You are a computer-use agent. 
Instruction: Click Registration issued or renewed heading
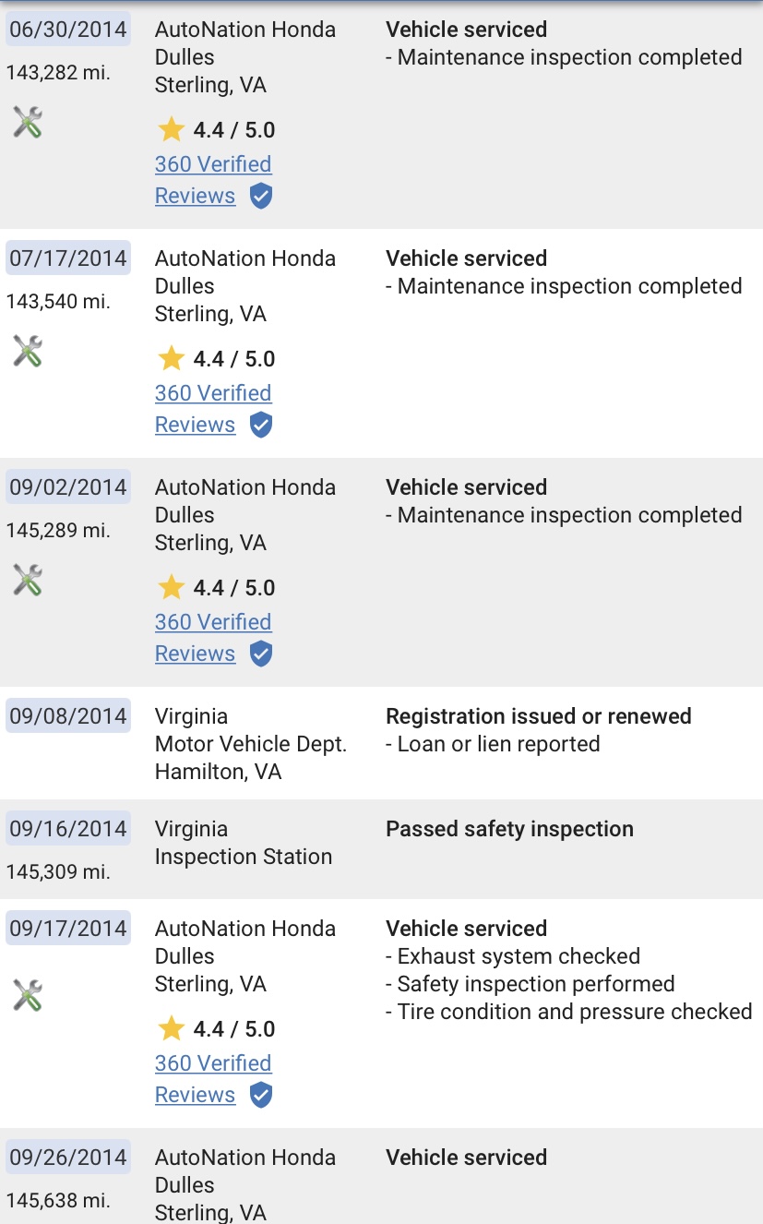pyautogui.click(x=539, y=716)
